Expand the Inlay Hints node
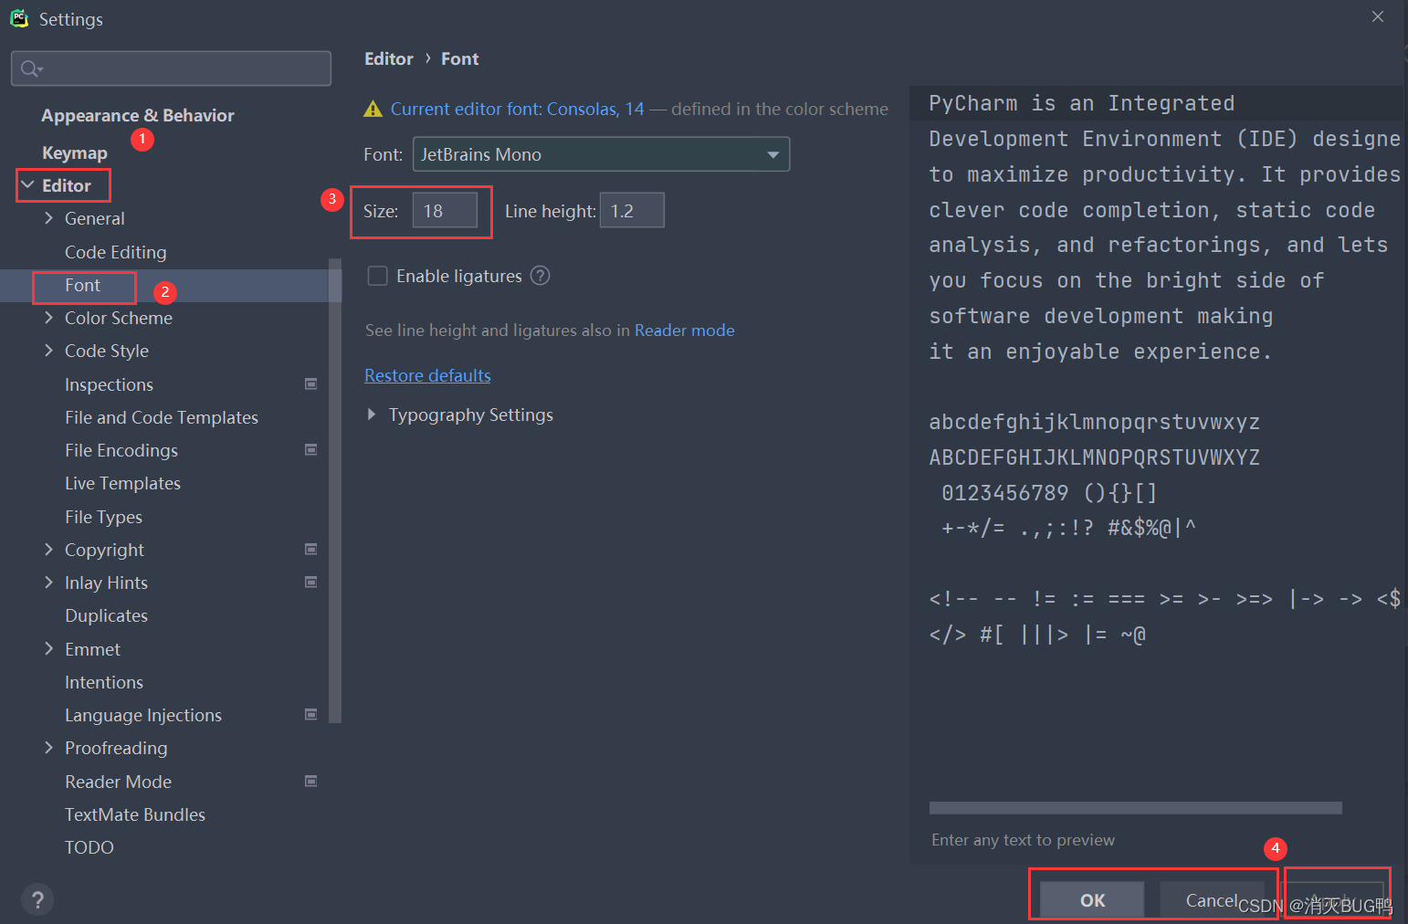 click(x=49, y=583)
